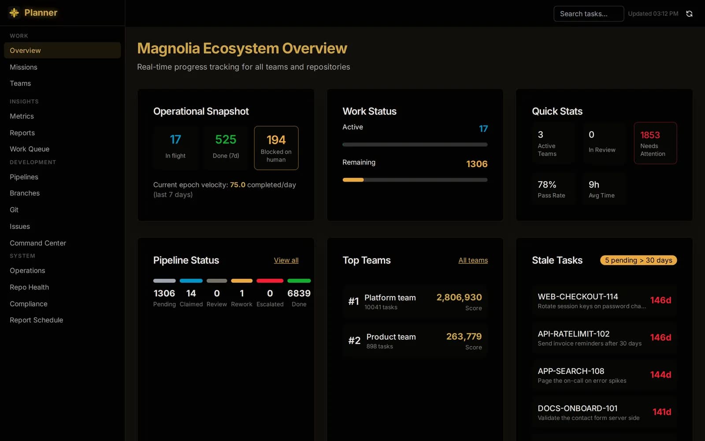Click the 194 Blocked on human card
This screenshot has height=441, width=705.
276,148
